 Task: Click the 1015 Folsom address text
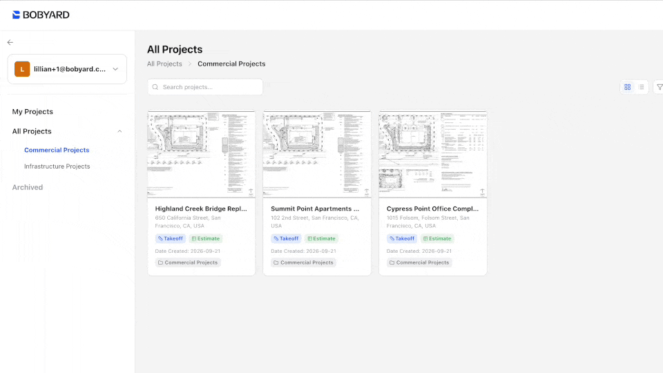coord(428,222)
